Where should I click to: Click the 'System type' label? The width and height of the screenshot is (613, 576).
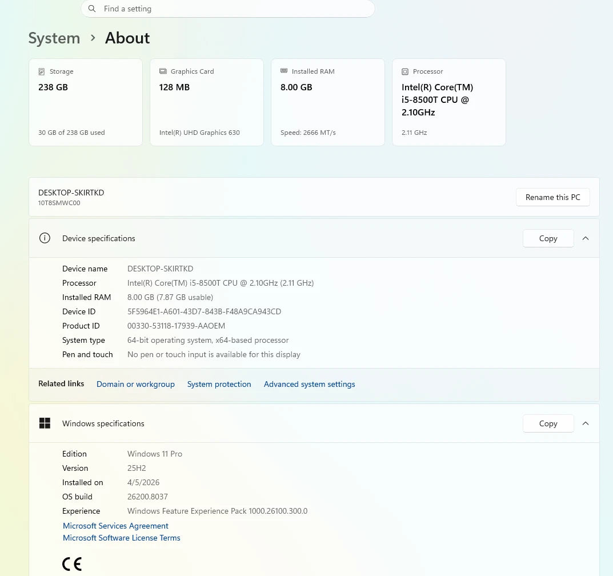click(x=83, y=340)
